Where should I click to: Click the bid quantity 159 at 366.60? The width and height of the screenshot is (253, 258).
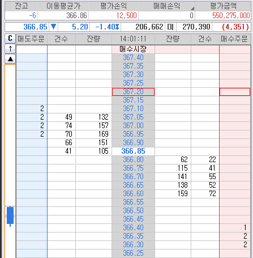[x=173, y=193]
